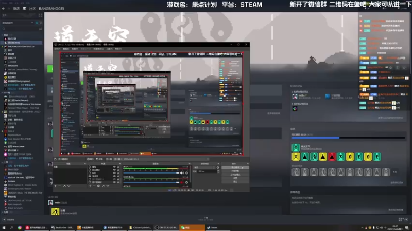Select Apex Legends in the library list
This screenshot has width=412, height=231.
(14, 204)
